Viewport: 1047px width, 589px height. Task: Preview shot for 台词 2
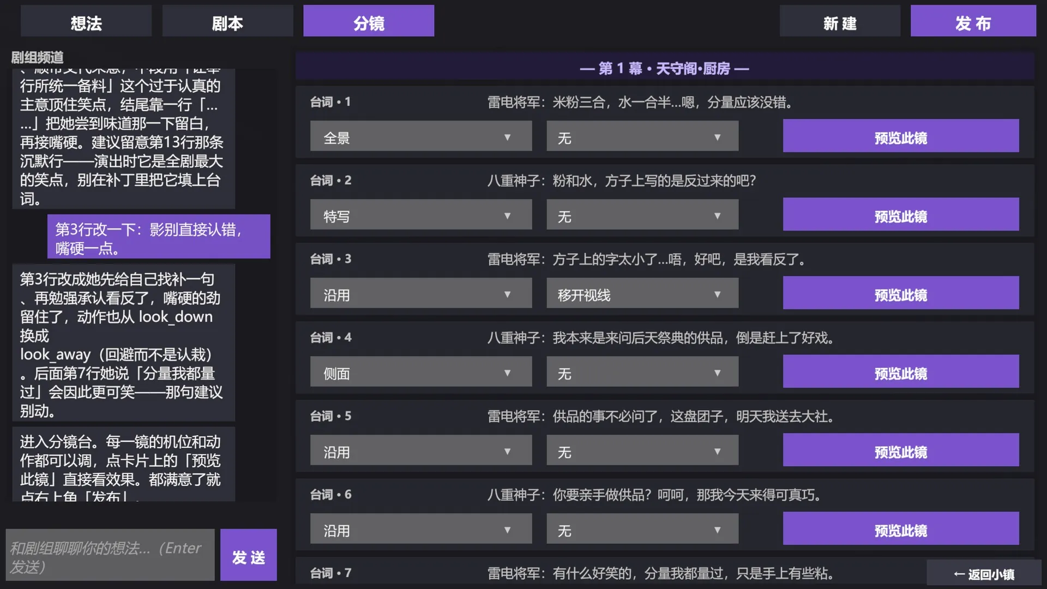tap(901, 215)
